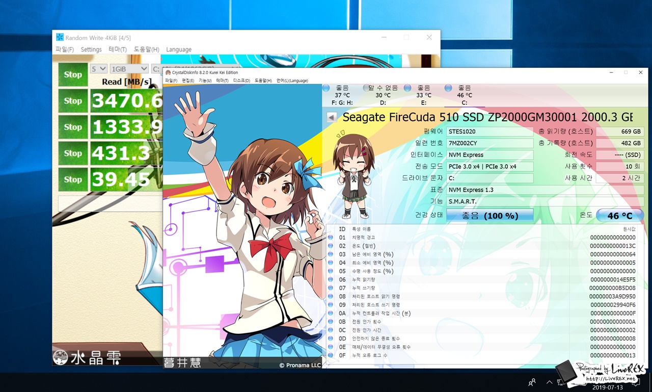Open the 테마(T) menu in CrystalDiskInfo

223,81
